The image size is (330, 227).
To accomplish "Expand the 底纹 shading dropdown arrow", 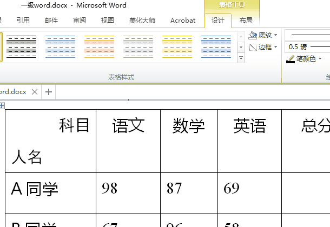I will 276,35.
